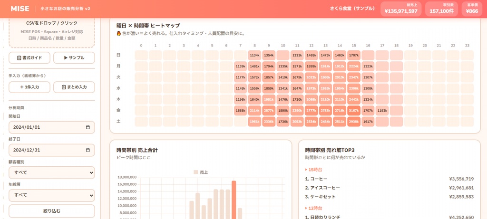The image size is (487, 219).
Task: Focus the 開始日 date field
Action: pos(52,127)
